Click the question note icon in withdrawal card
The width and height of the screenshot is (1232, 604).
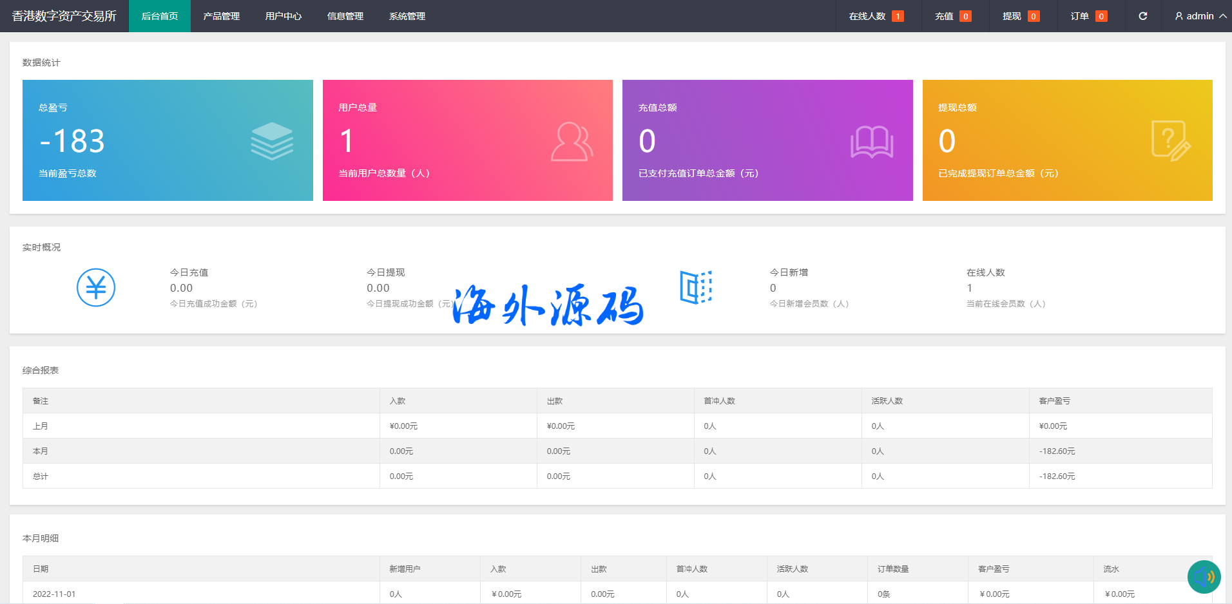1171,141
